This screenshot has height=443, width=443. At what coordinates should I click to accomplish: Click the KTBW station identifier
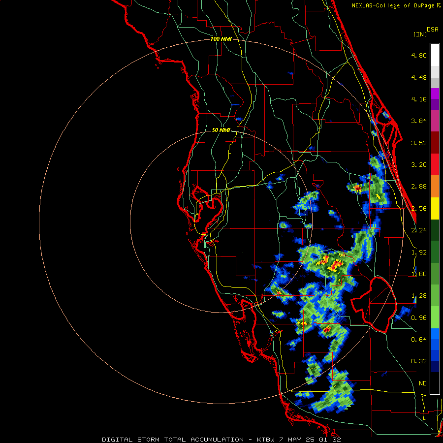click(x=266, y=440)
